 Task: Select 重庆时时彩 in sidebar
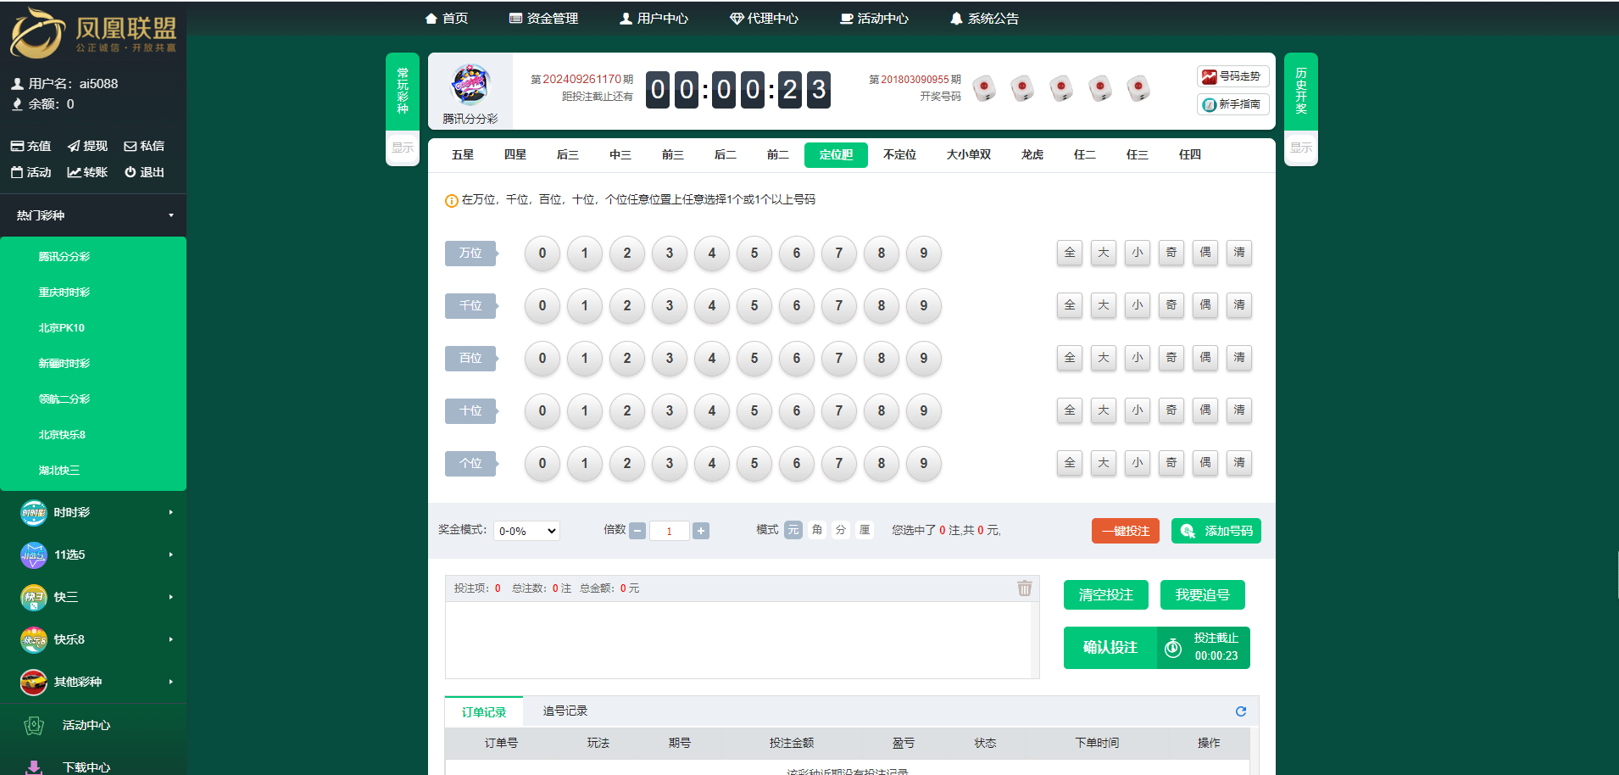[x=64, y=293]
